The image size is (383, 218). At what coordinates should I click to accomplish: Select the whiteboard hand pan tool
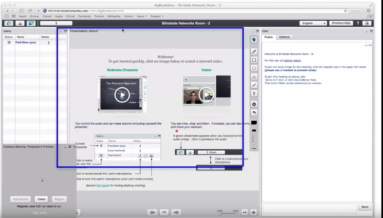click(254, 40)
